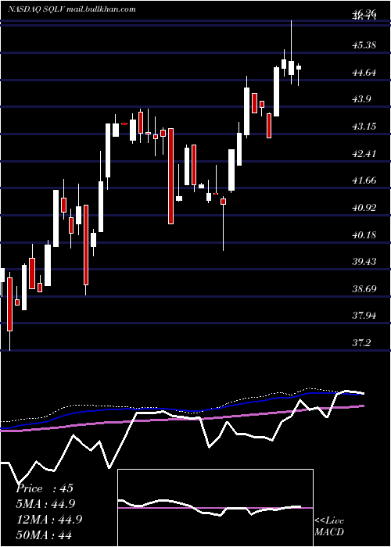This screenshot has width=391, height=547.
Task: Select the 44.64 price level label
Action: click(x=365, y=73)
